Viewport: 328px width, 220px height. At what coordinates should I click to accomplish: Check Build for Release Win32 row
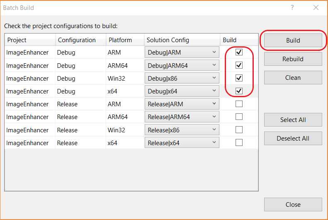pos(239,130)
